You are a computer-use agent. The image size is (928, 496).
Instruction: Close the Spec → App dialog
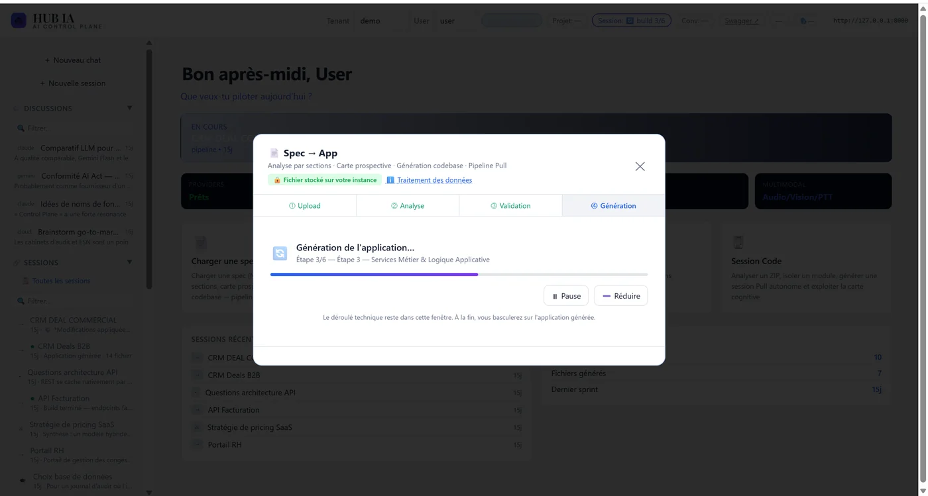point(640,166)
